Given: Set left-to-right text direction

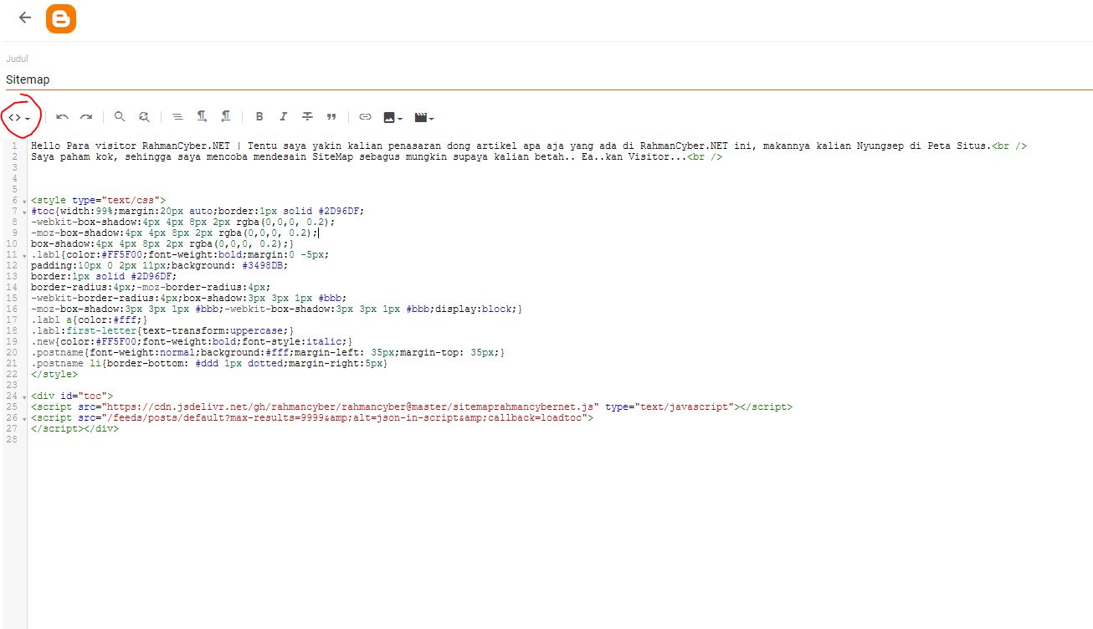Looking at the screenshot, I should 202,117.
